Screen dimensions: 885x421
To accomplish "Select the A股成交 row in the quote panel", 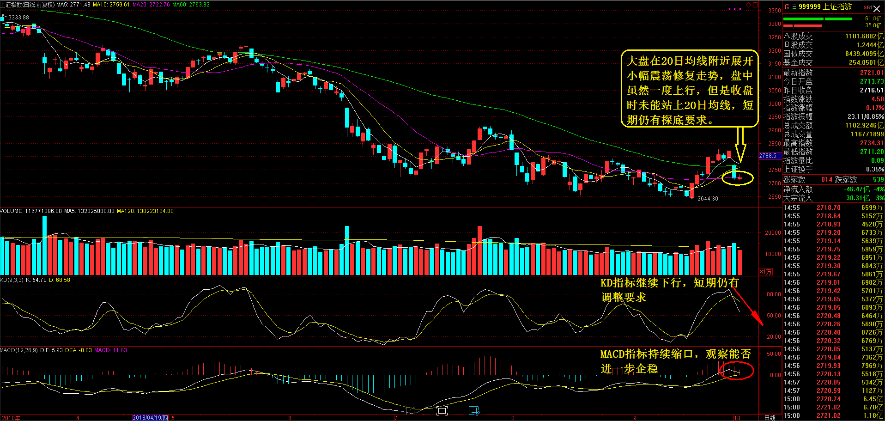I will click(833, 36).
